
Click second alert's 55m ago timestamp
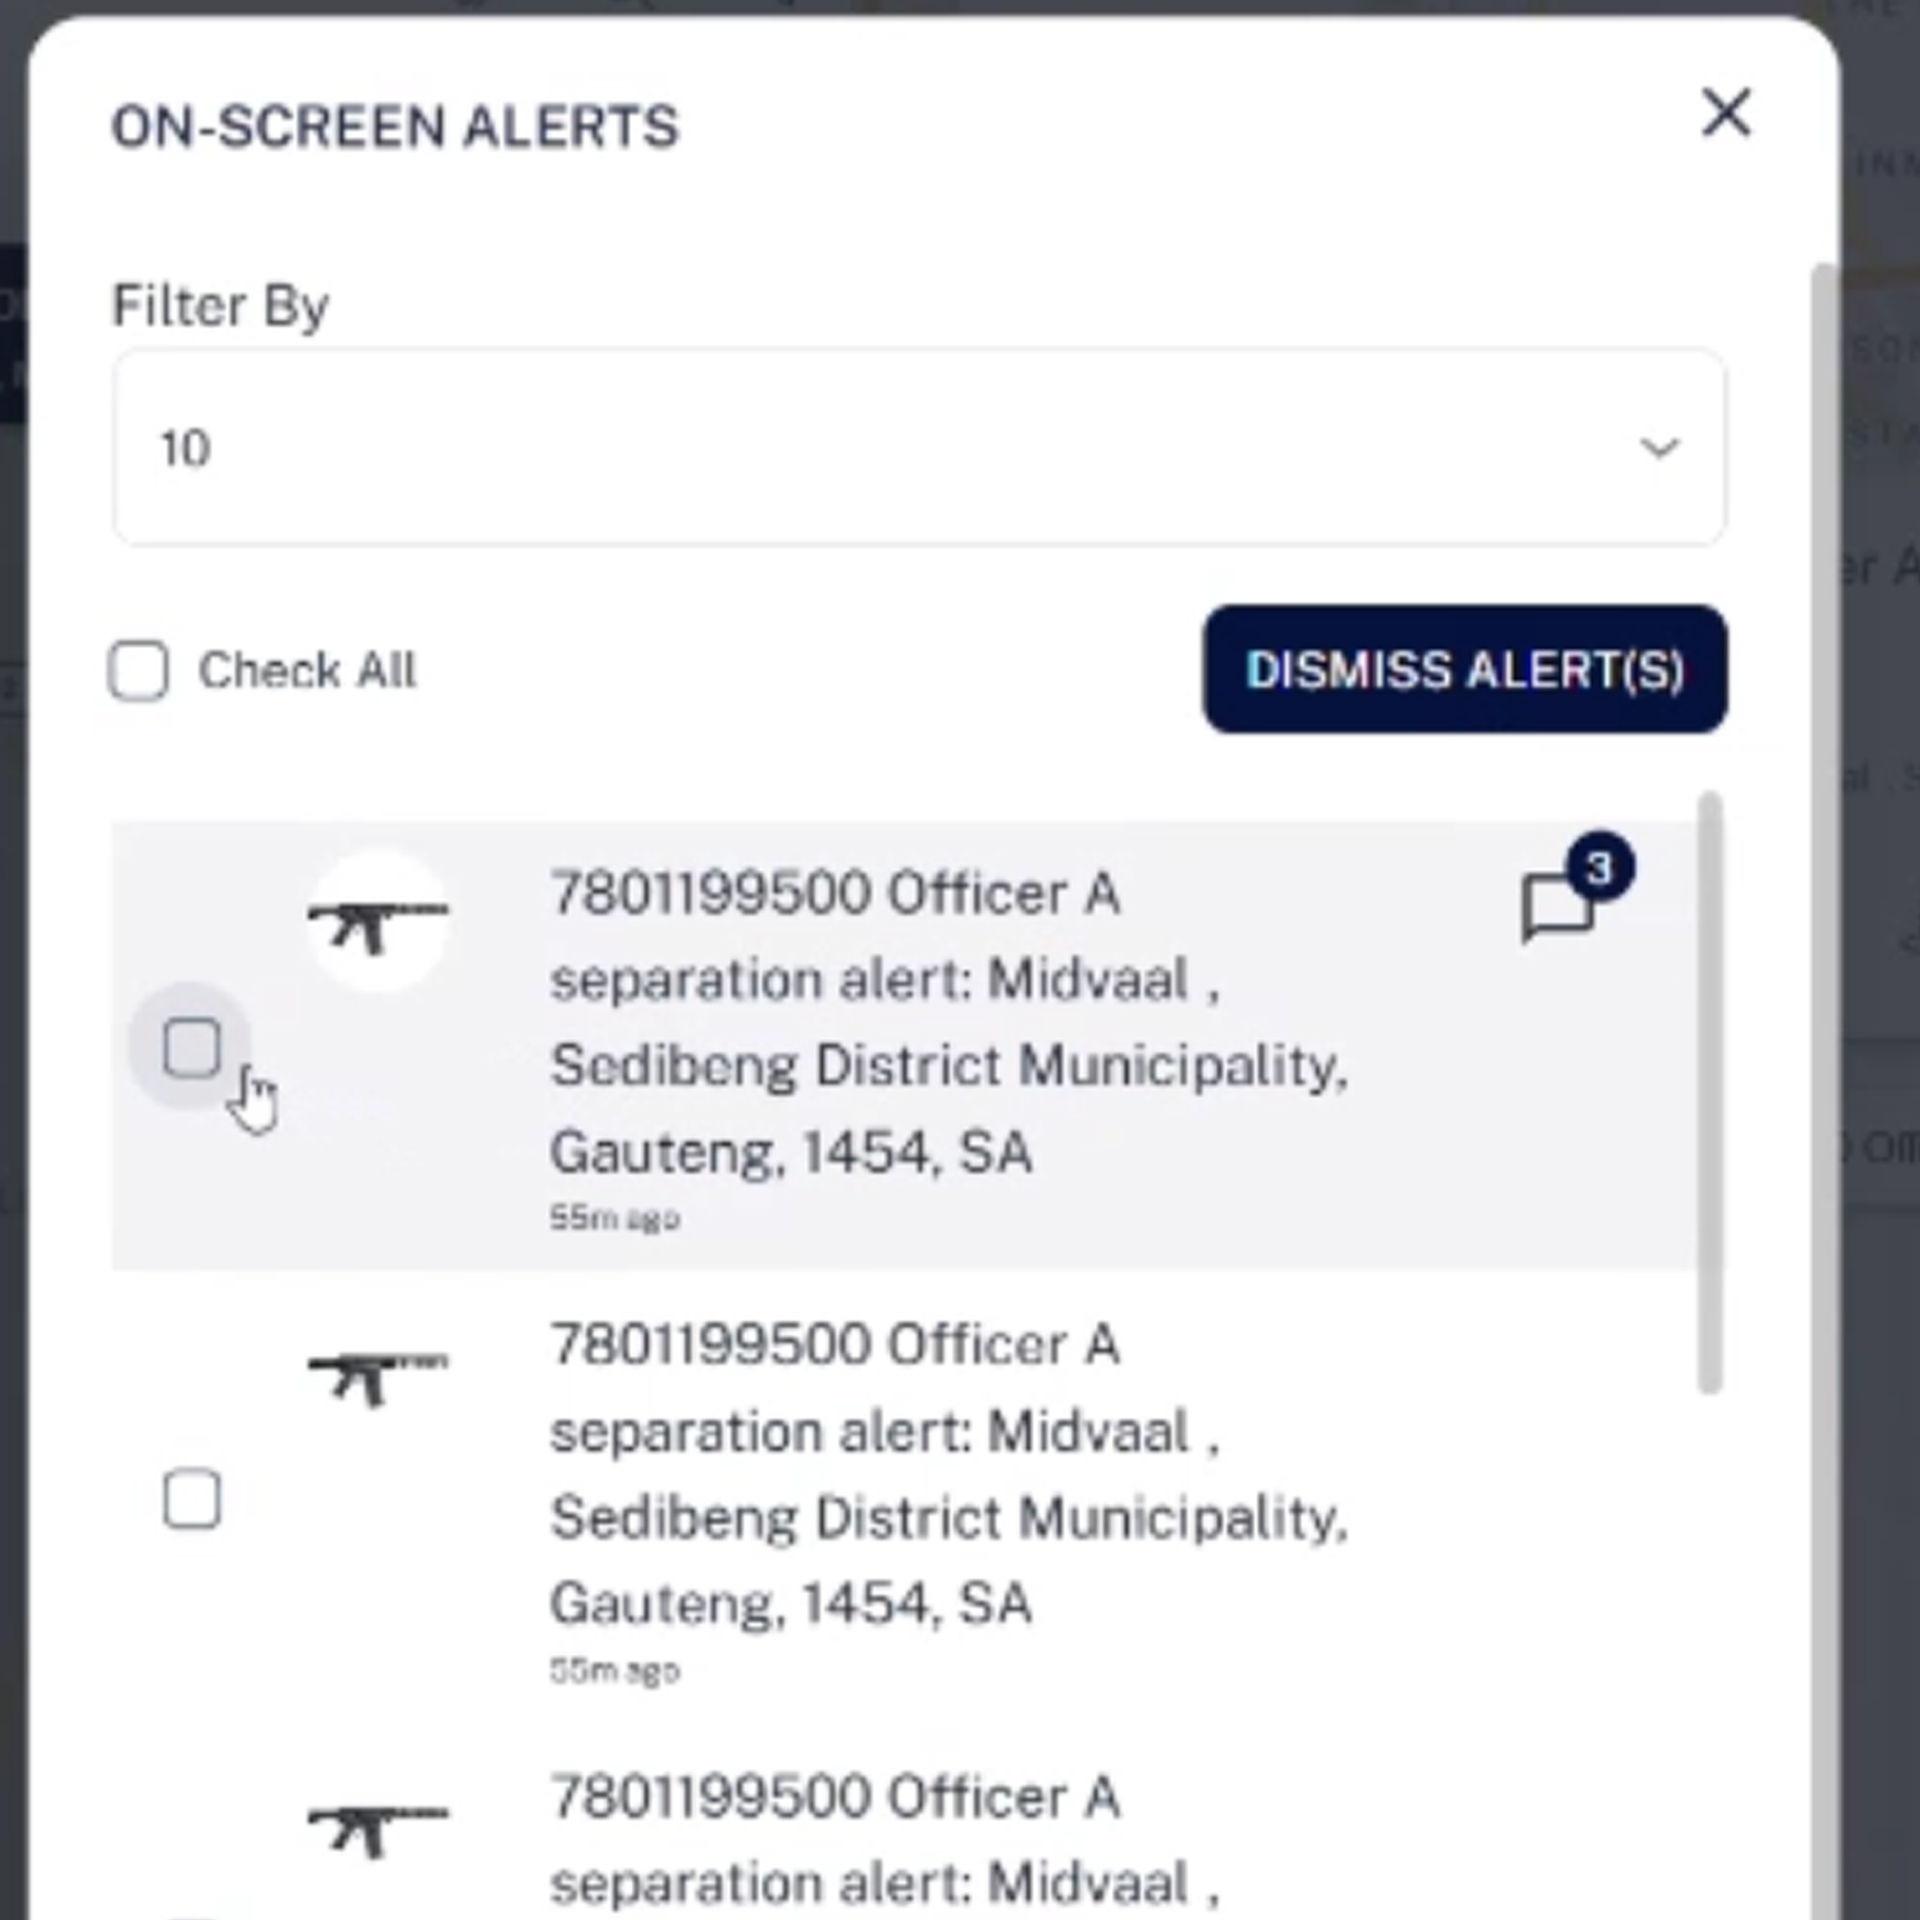click(x=614, y=1671)
